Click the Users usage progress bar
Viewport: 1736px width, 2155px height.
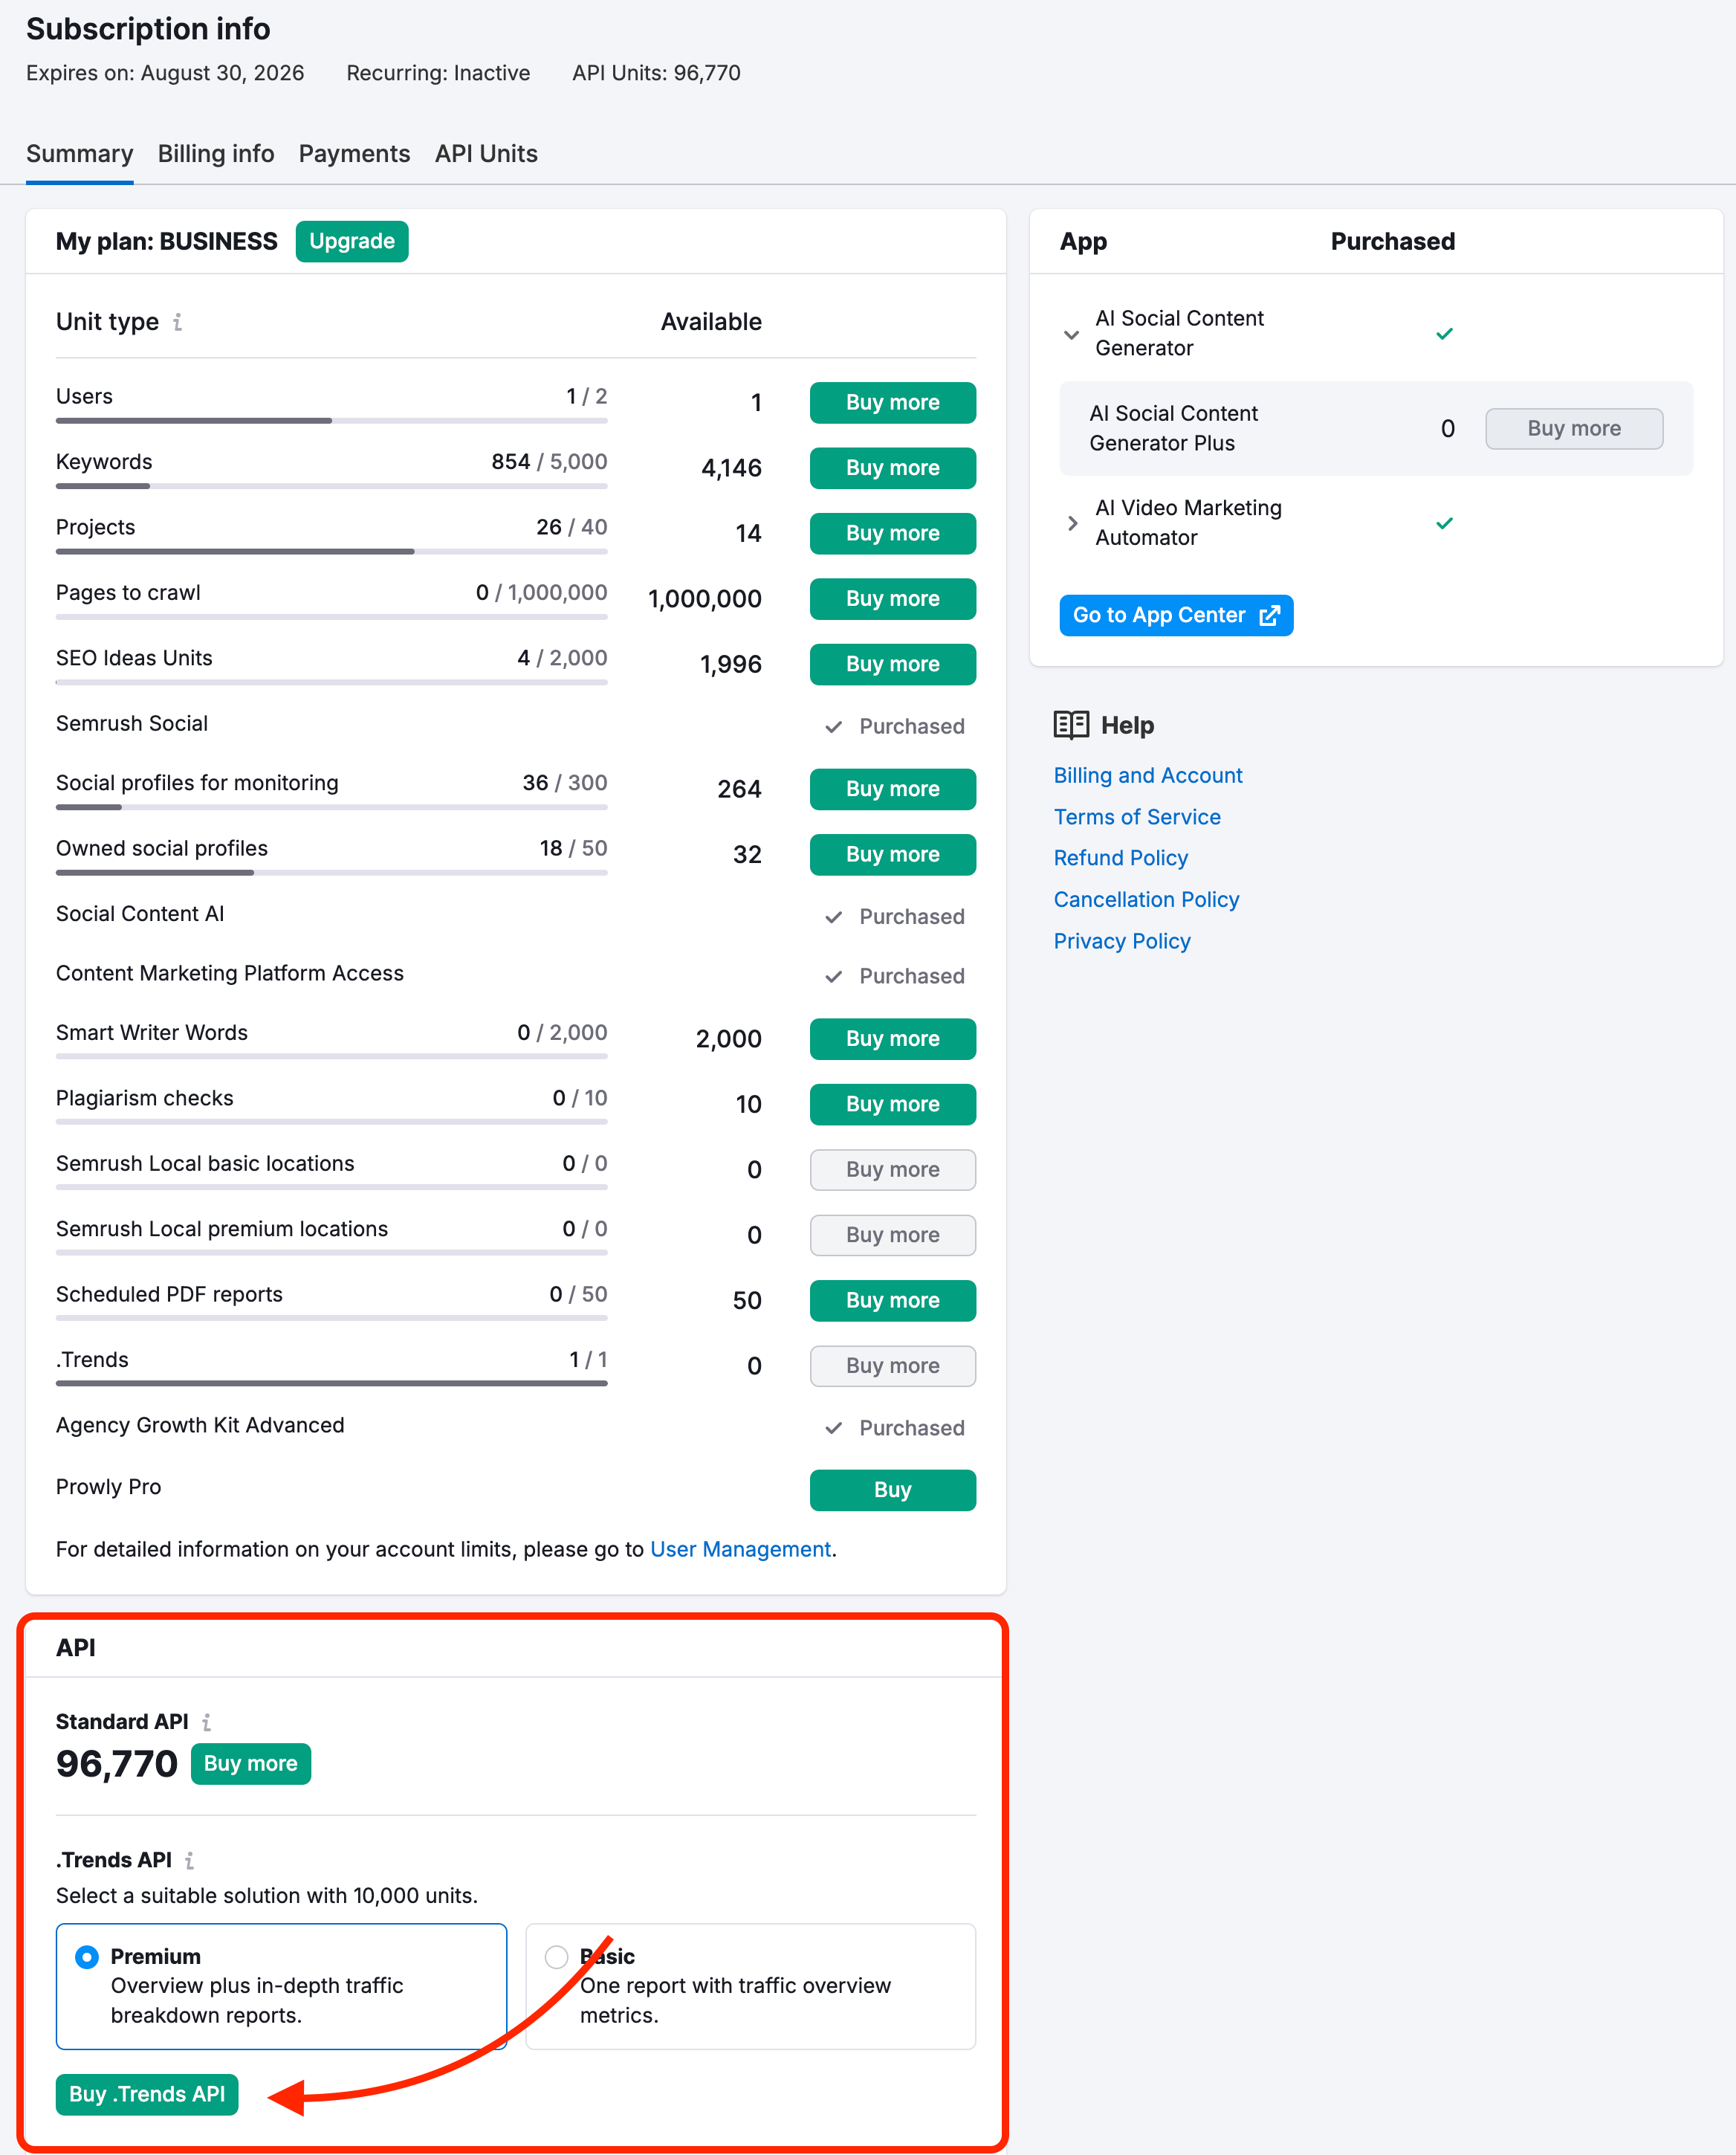pos(331,421)
